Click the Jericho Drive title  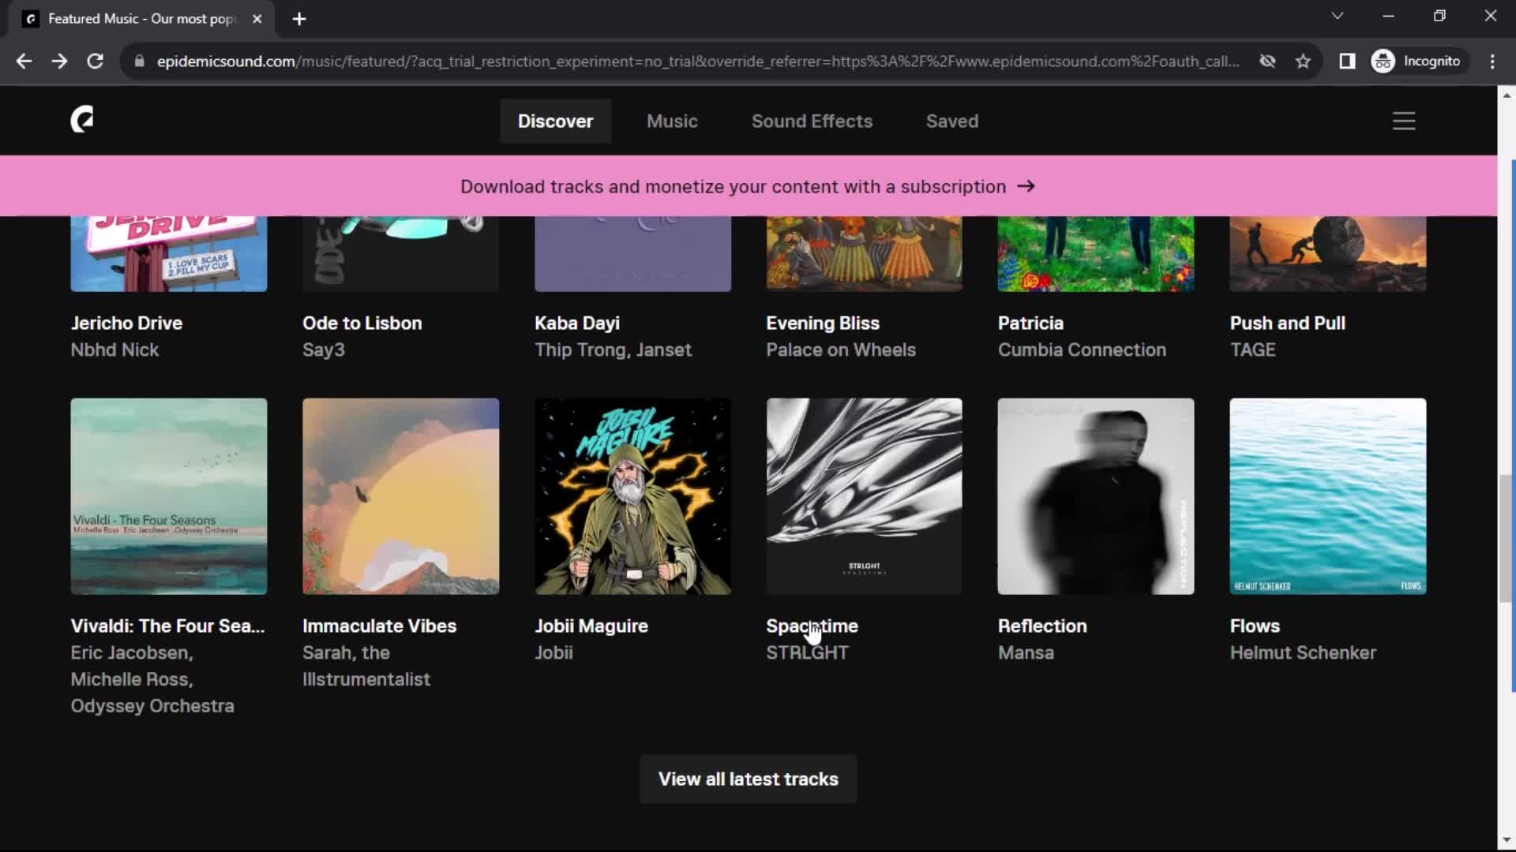click(126, 323)
